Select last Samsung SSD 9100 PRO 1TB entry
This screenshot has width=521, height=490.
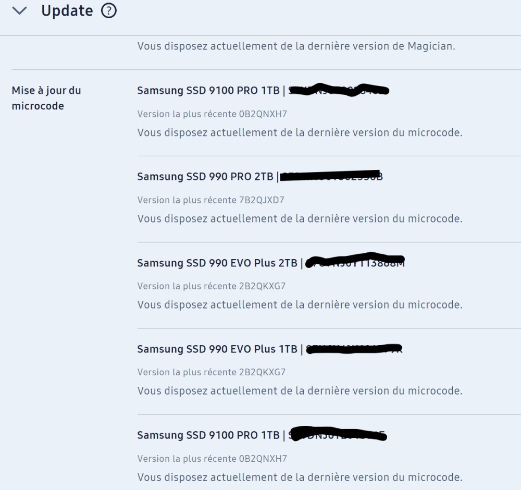tap(262, 435)
